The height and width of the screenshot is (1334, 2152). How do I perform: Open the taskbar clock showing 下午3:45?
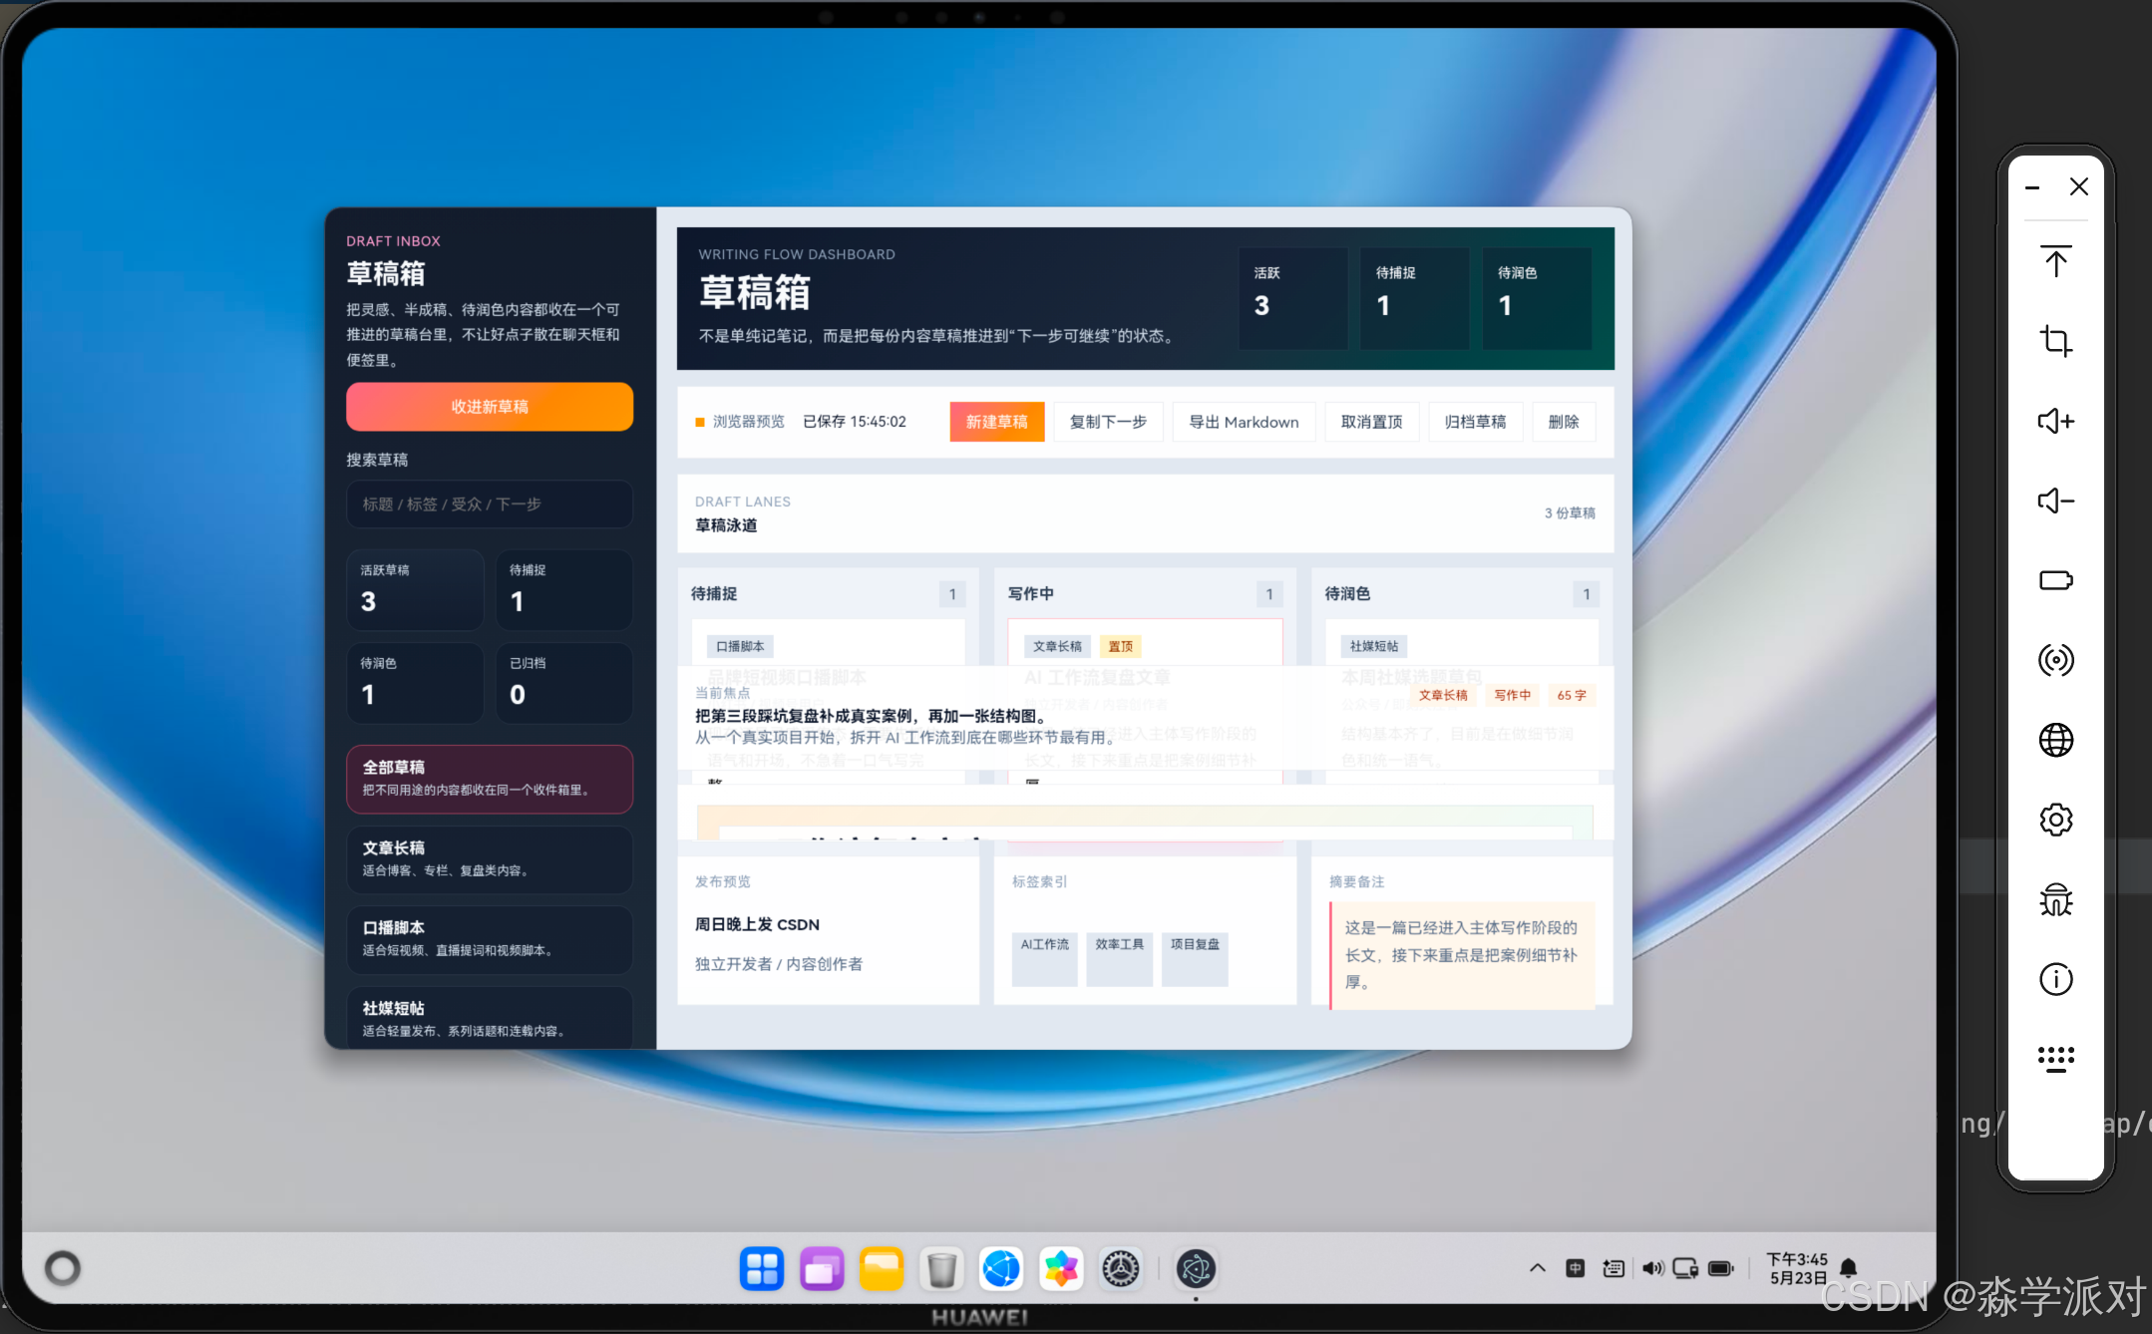[x=1796, y=1268]
